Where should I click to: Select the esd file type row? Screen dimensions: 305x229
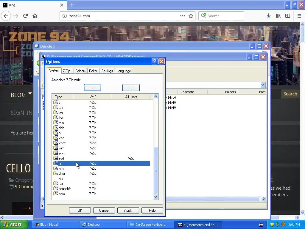(101, 158)
